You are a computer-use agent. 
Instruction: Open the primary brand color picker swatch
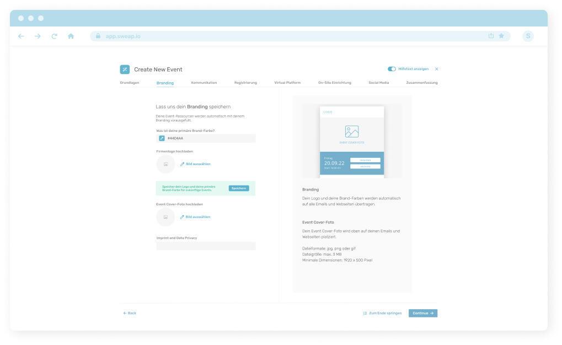click(x=162, y=139)
